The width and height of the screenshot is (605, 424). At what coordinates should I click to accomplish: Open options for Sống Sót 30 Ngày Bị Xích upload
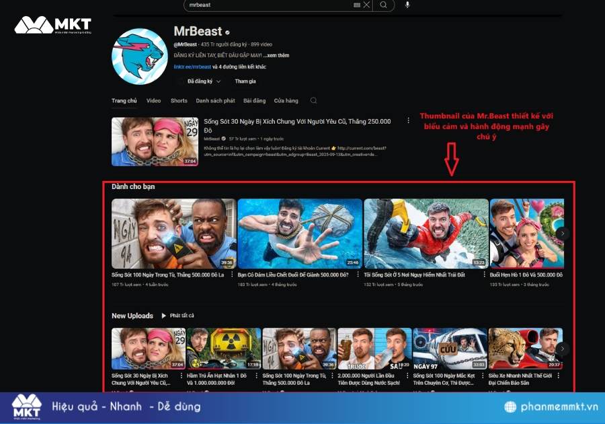182,376
